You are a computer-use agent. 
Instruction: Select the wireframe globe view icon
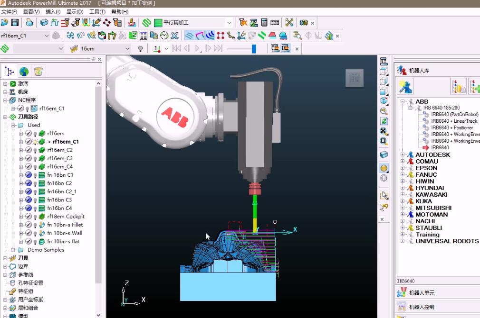(x=384, y=178)
